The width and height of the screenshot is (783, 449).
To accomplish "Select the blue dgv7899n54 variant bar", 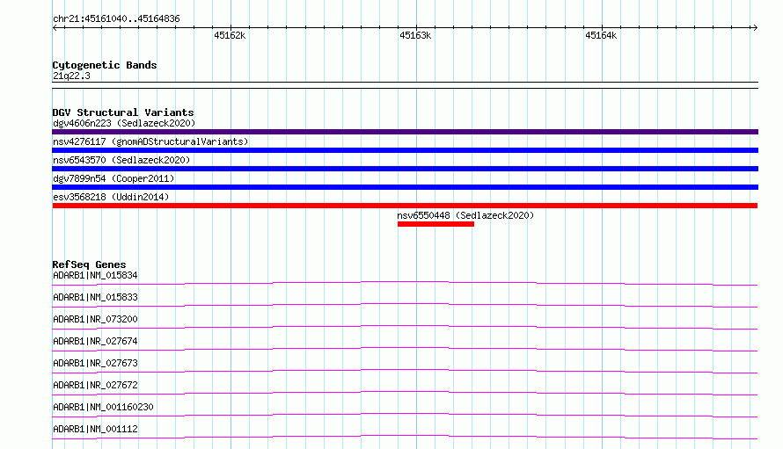I will pyautogui.click(x=405, y=187).
